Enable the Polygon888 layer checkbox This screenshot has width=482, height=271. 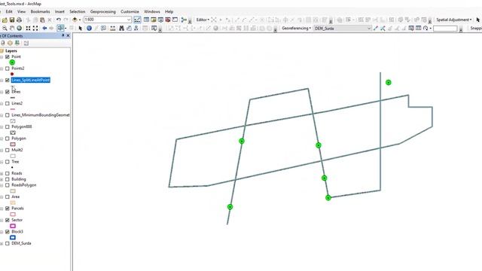8,127
